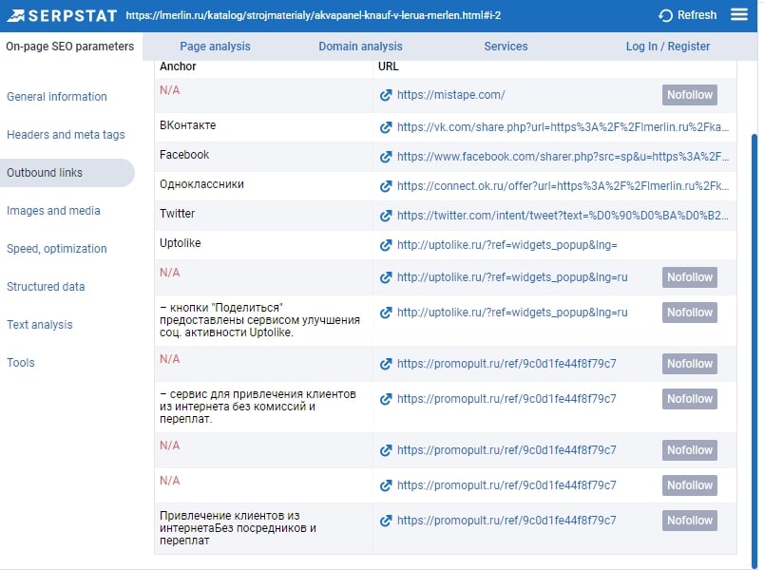
Task: Switch to Page analysis tab
Action: [x=215, y=47]
